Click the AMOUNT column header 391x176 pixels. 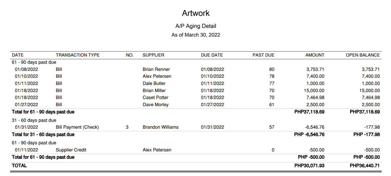pyautogui.click(x=315, y=55)
